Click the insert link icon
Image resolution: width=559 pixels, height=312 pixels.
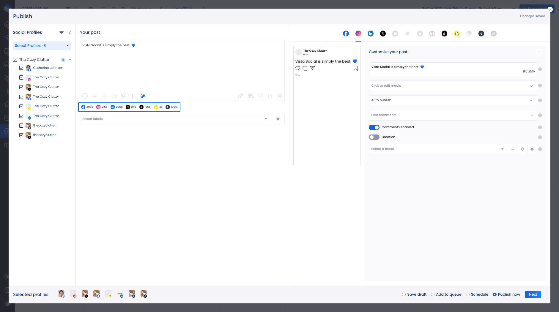coord(241,96)
